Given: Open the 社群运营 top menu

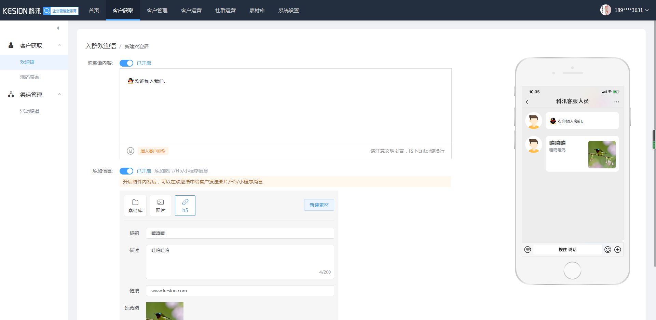Looking at the screenshot, I should 225,11.
